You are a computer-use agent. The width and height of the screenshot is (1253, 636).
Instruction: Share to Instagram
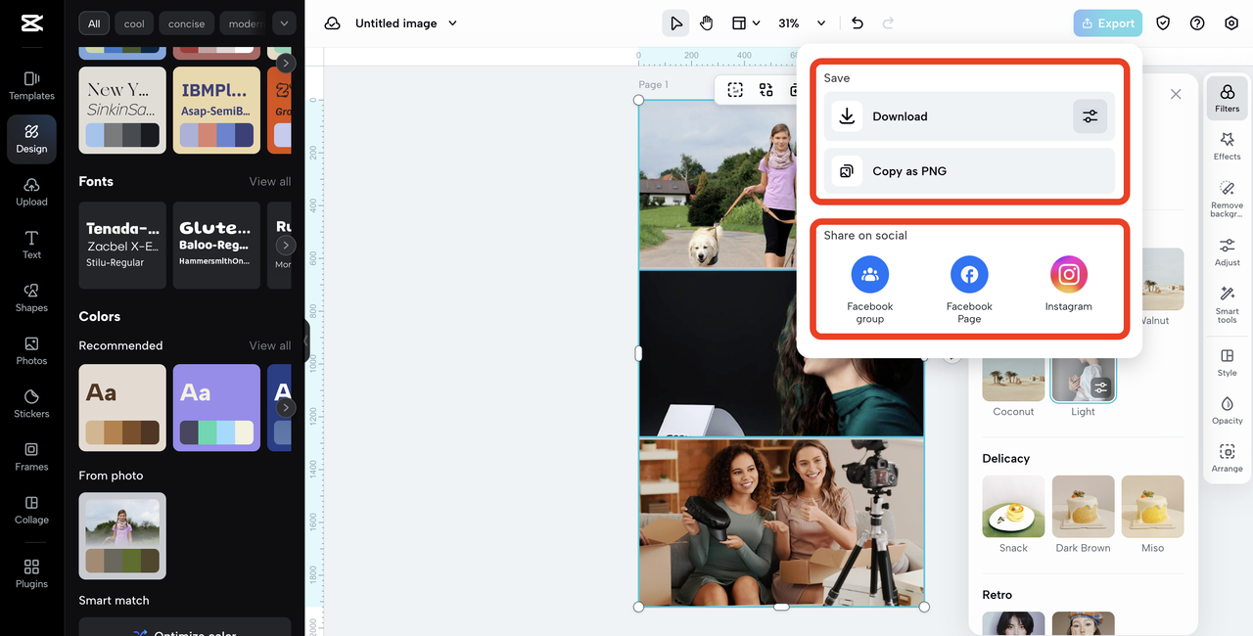(1069, 285)
